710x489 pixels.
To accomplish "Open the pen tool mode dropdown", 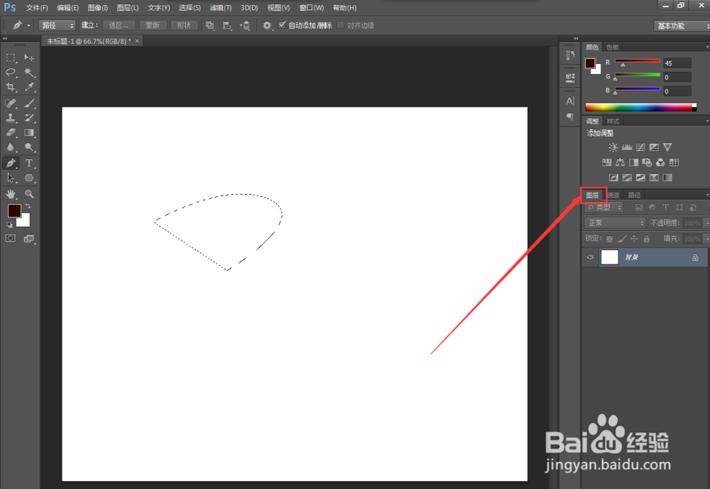I will pos(57,26).
